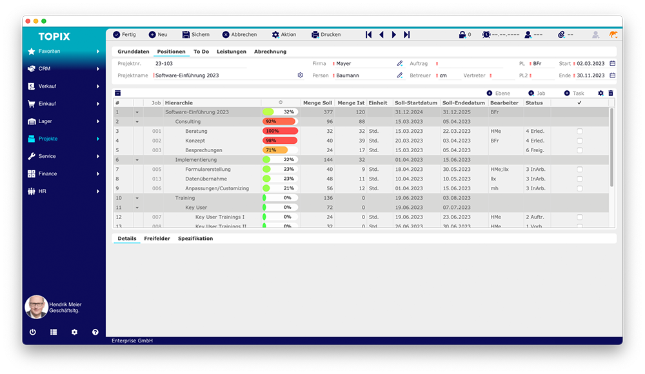Collapse the Implementierung group row
The width and height of the screenshot is (645, 374).
(x=137, y=160)
